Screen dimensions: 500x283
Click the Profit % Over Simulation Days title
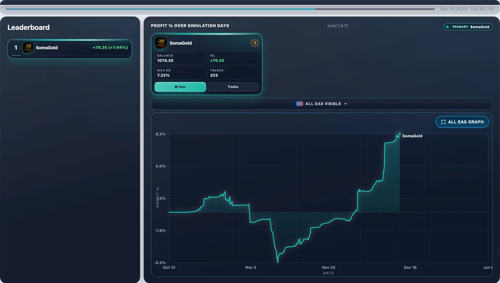point(190,26)
